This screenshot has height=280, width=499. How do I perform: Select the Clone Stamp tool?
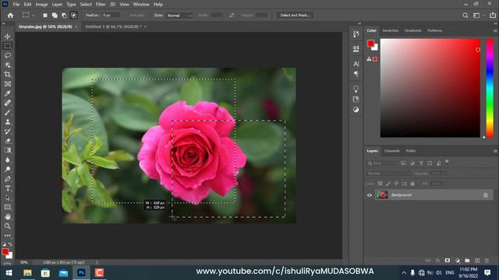tap(7, 122)
